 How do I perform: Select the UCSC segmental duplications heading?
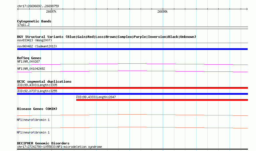point(44,82)
